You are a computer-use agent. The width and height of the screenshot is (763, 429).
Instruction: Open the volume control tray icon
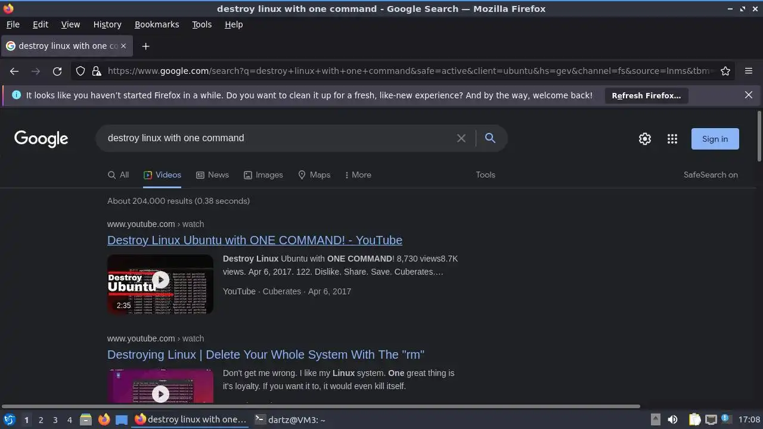click(672, 419)
